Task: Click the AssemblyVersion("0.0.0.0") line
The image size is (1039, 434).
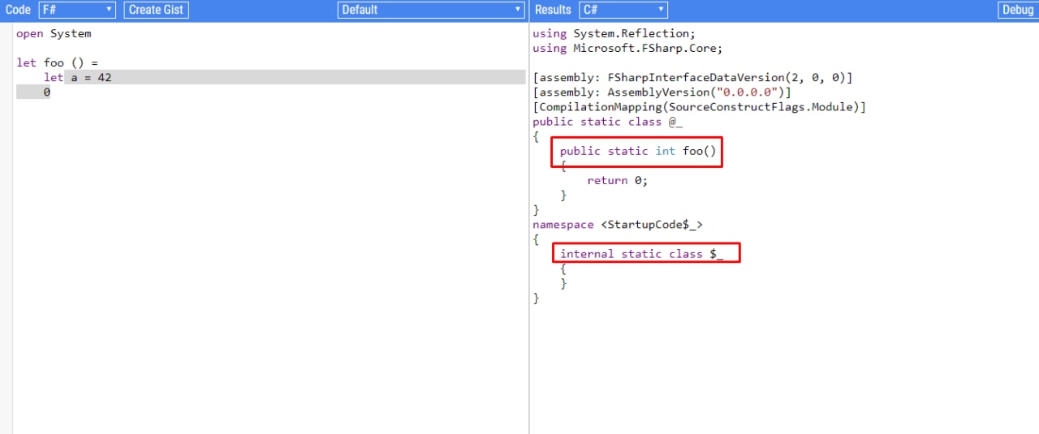Action: (662, 92)
